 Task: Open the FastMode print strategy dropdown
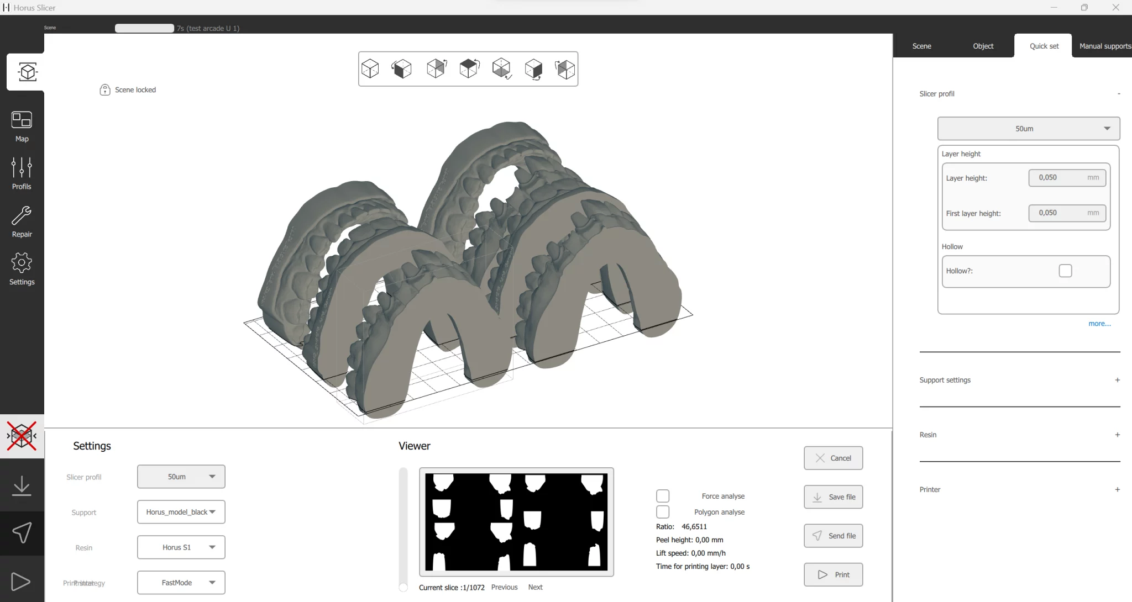click(181, 583)
